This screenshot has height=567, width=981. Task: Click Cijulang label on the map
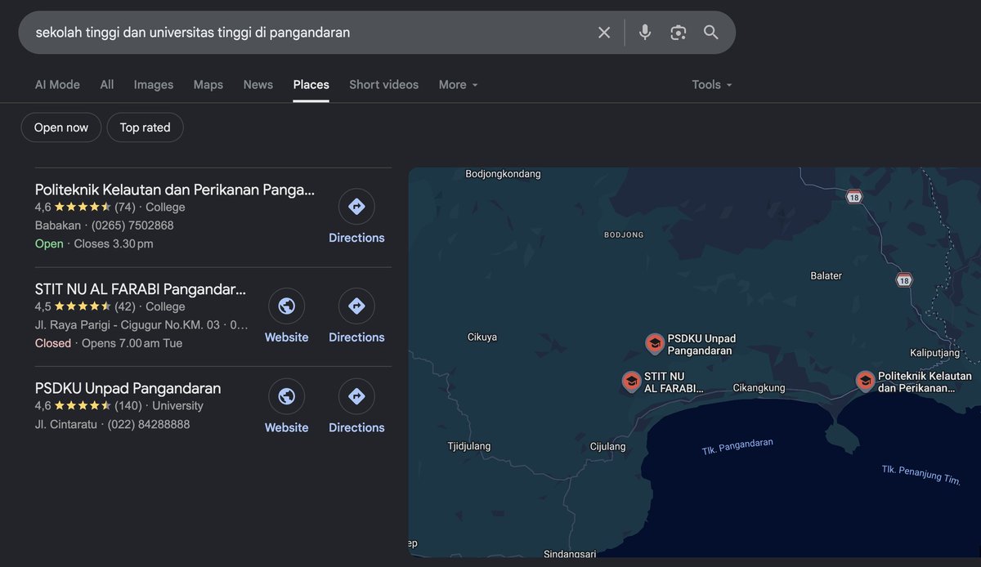point(608,447)
